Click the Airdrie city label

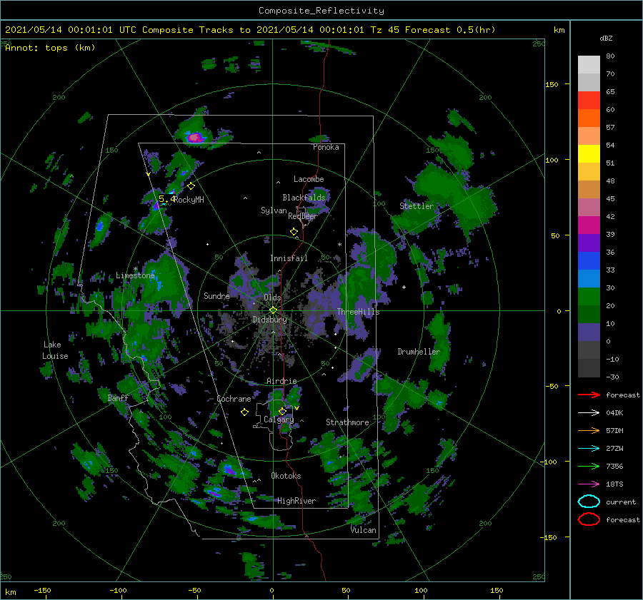tap(281, 381)
